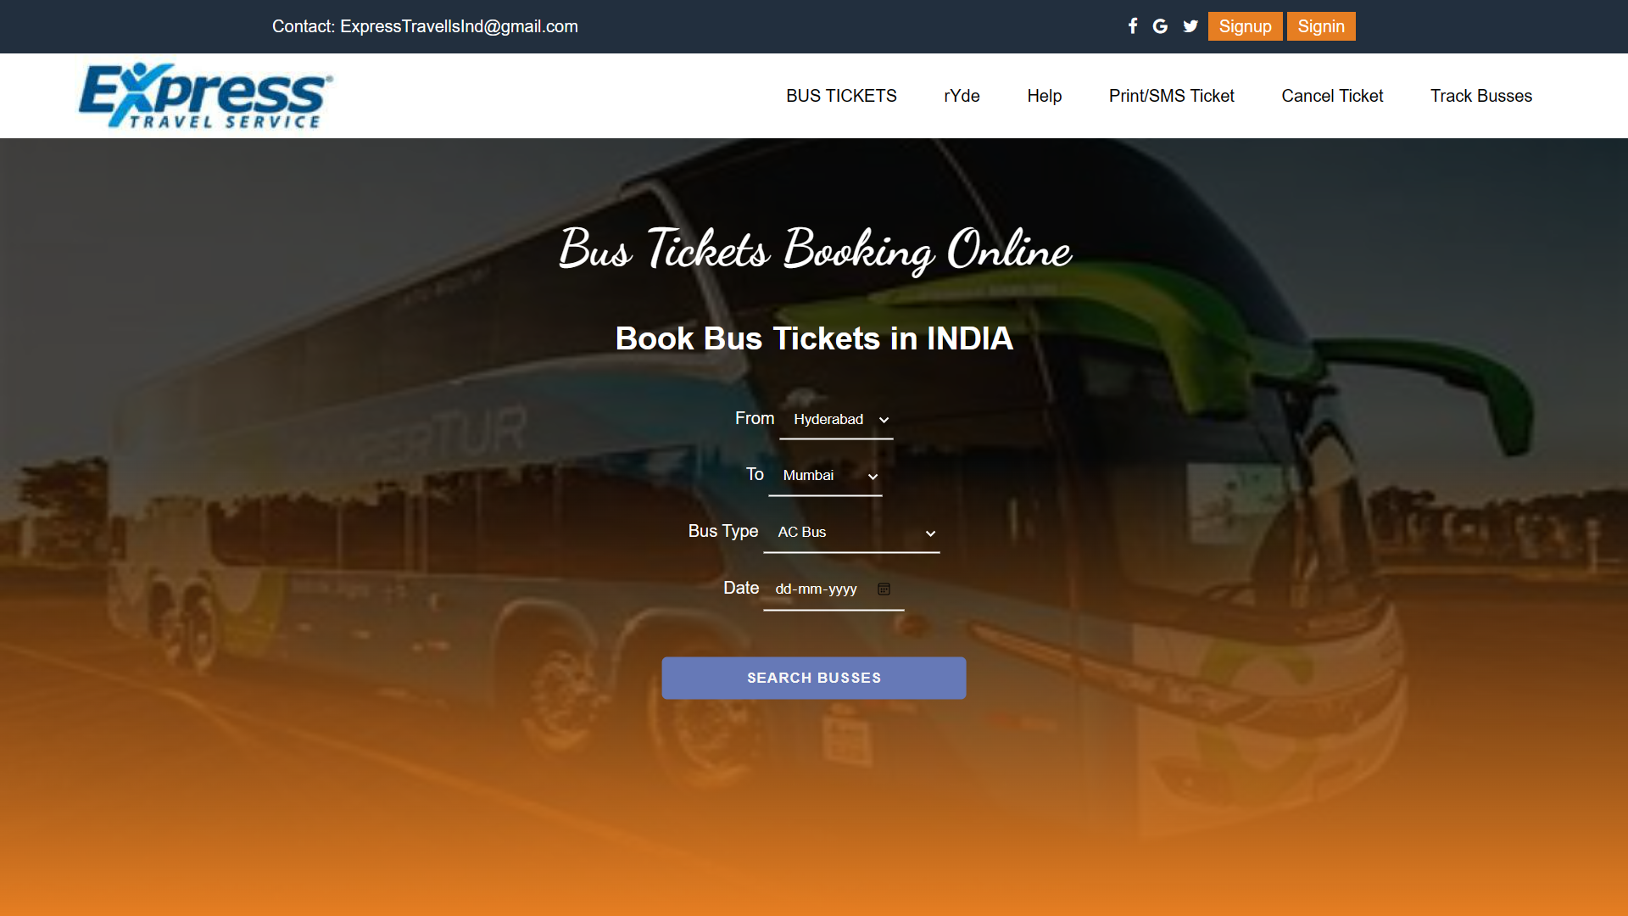
Task: Expand the Bus Type dropdown
Action: 851,533
